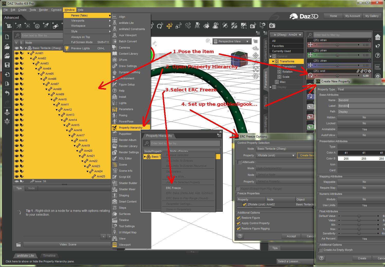Click the heart favorite icon on xrot

366,71
